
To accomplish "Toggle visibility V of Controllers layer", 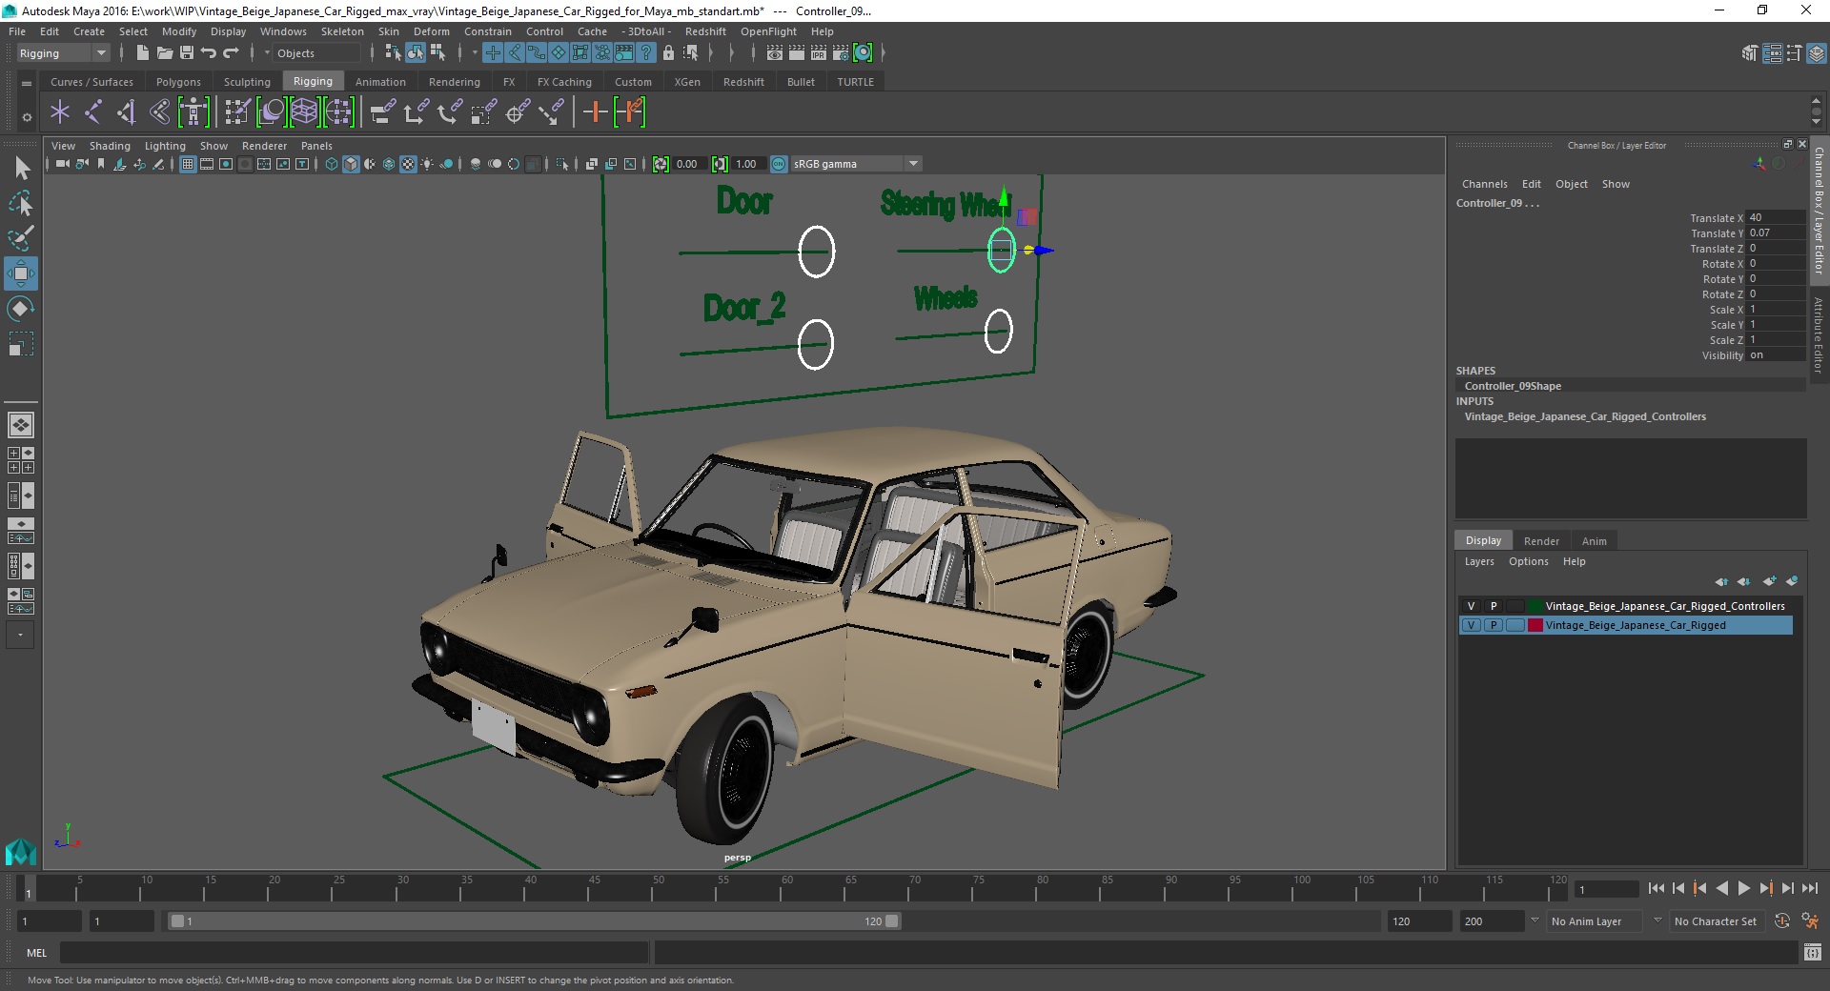I will click(1471, 606).
